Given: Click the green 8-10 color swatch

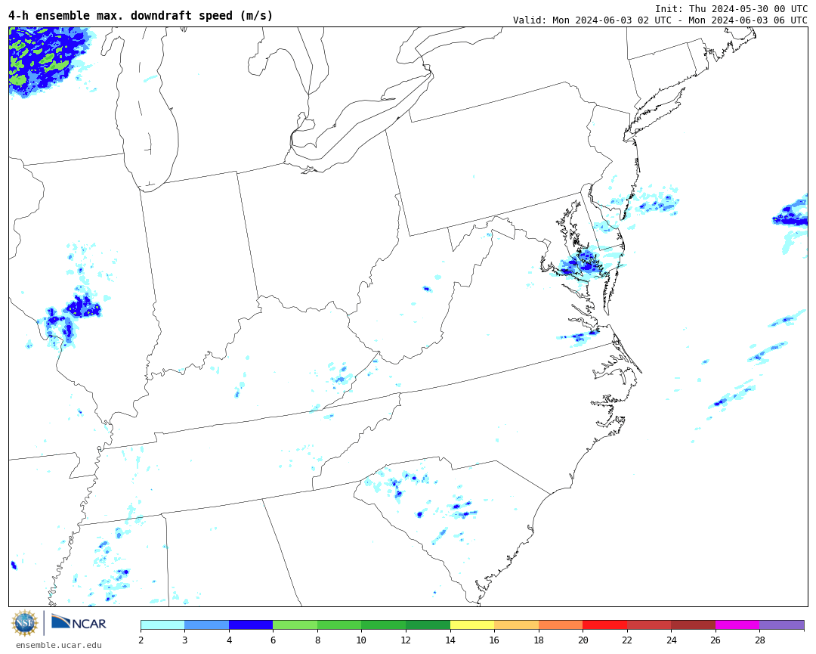Looking at the screenshot, I should click(339, 625).
